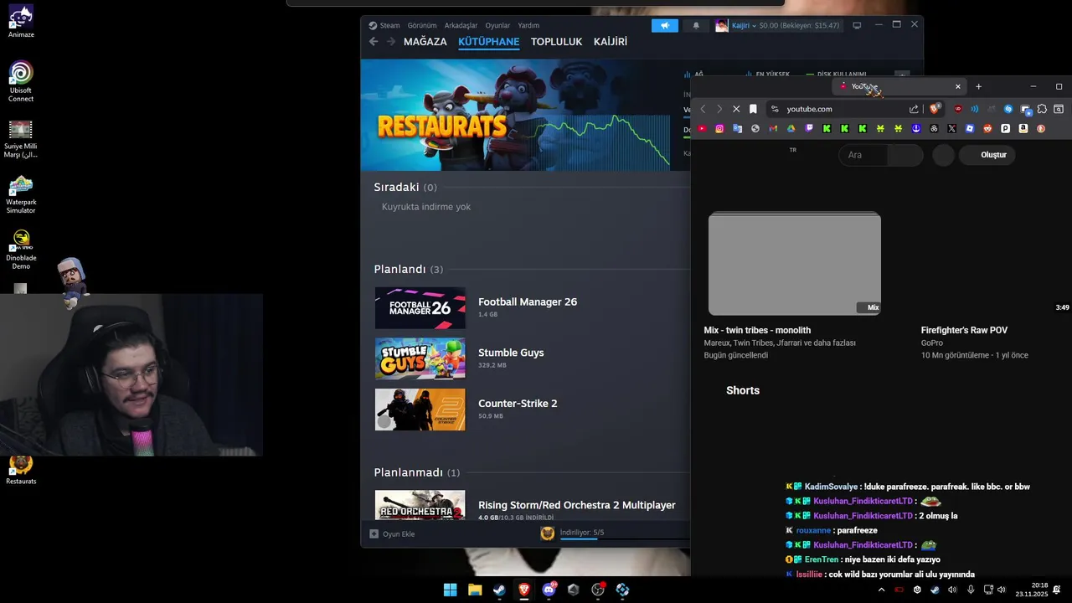Screen dimensions: 1072x603
Task: Open the Oyunlar menu in Steam
Action: pyautogui.click(x=497, y=25)
